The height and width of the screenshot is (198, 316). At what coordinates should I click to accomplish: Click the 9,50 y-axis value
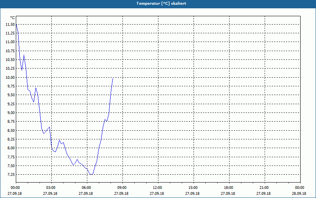click(11, 95)
